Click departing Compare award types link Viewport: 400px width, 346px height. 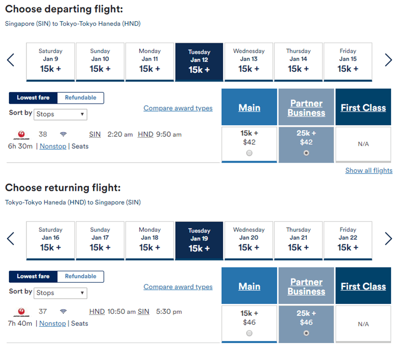coord(178,108)
